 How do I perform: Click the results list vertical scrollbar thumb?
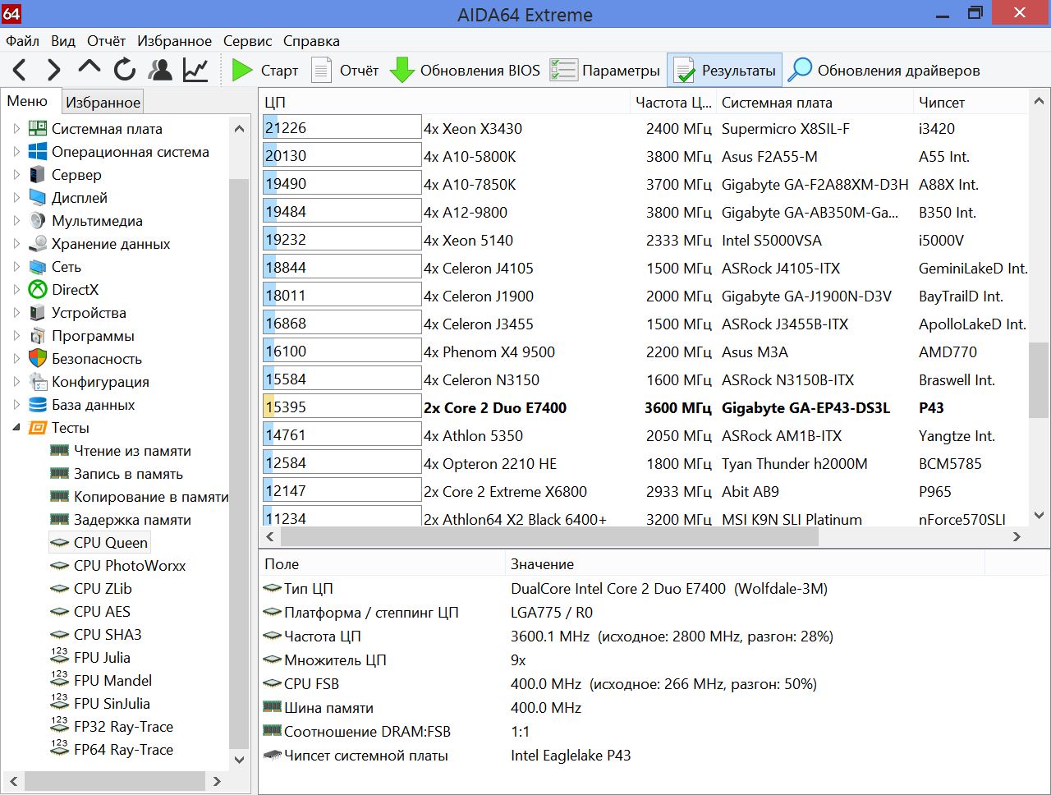[1039, 380]
